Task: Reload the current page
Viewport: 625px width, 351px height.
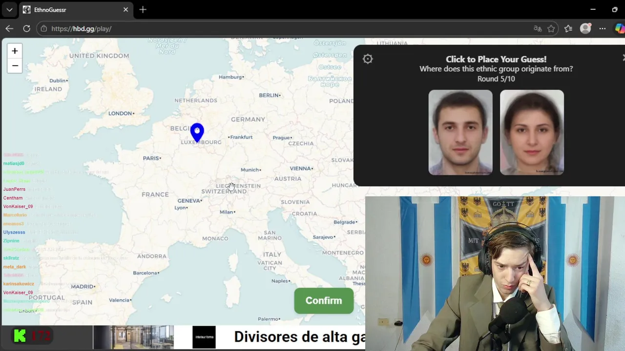Action: point(27,29)
